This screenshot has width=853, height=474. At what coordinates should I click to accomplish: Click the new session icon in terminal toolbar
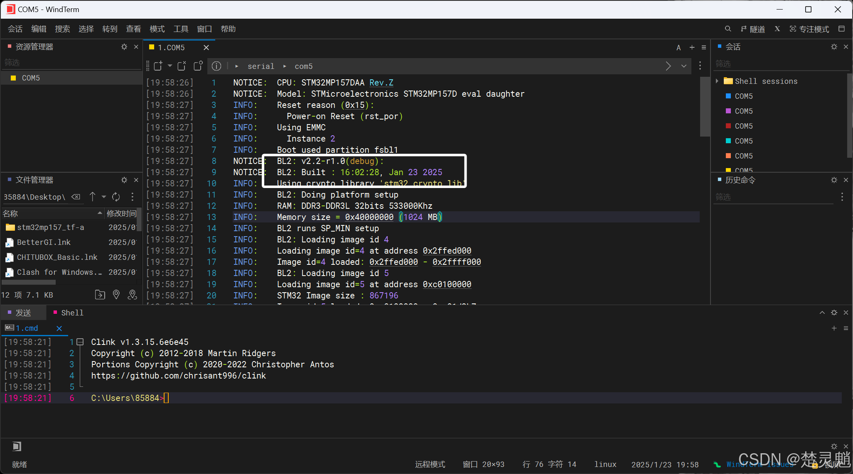tap(158, 66)
